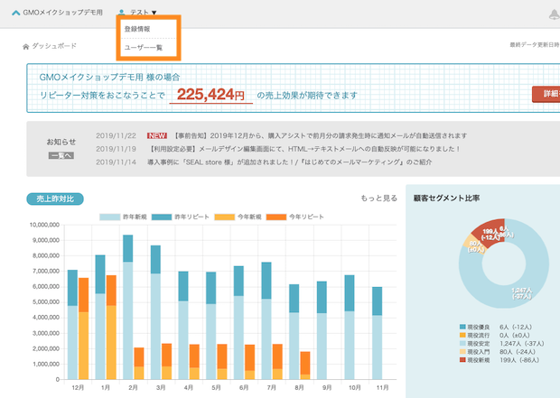Open the notification bell icon
Screen dimensions: 560x398
(554, 14)
